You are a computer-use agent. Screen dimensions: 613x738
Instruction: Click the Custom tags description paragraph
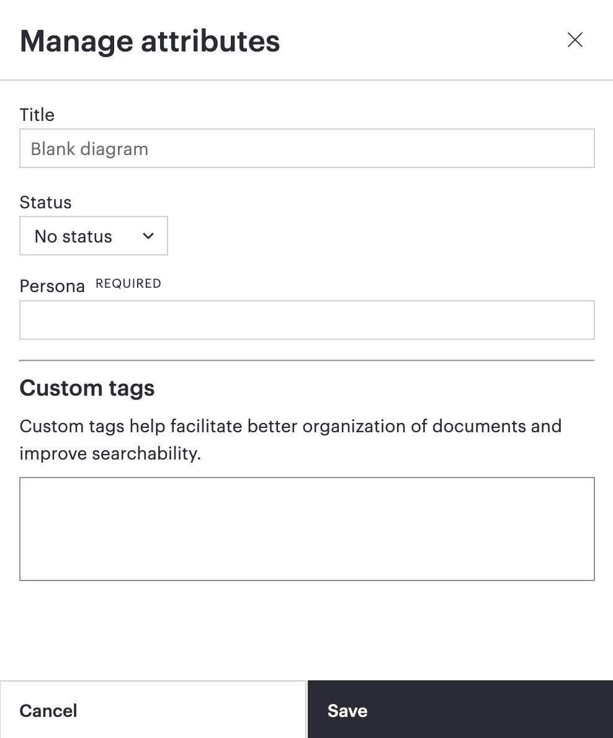coord(290,440)
